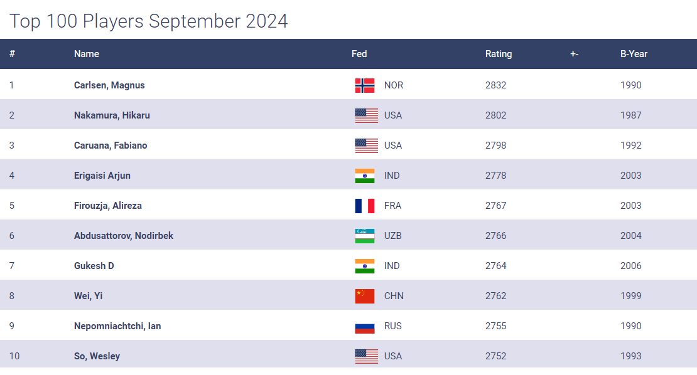Click the Name column header
This screenshot has width=697, height=375.
point(87,54)
